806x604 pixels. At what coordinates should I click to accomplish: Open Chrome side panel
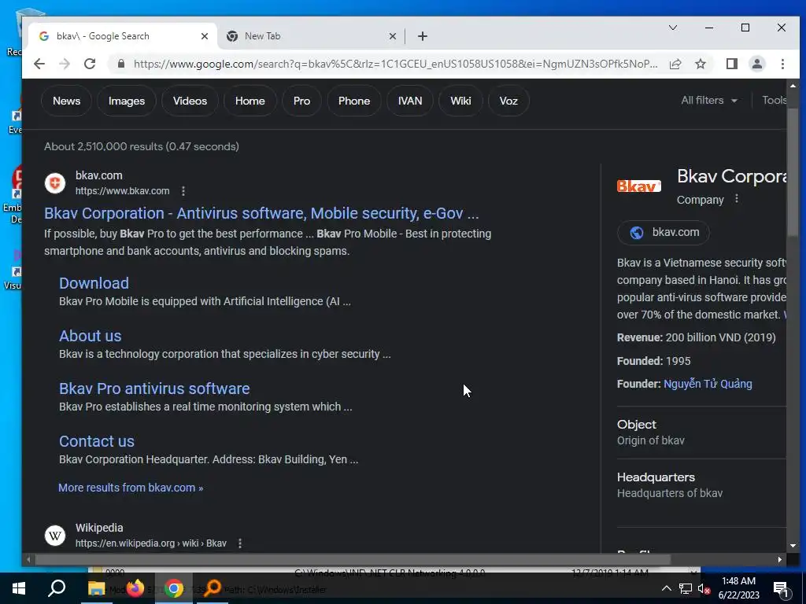(732, 64)
